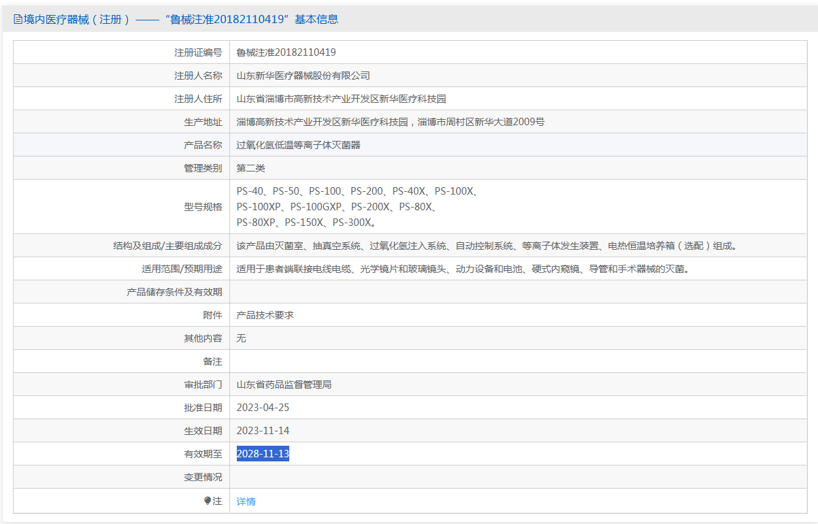Image resolution: width=818 pixels, height=524 pixels.
Task: Click the 其他内容 label
Action: (x=203, y=338)
